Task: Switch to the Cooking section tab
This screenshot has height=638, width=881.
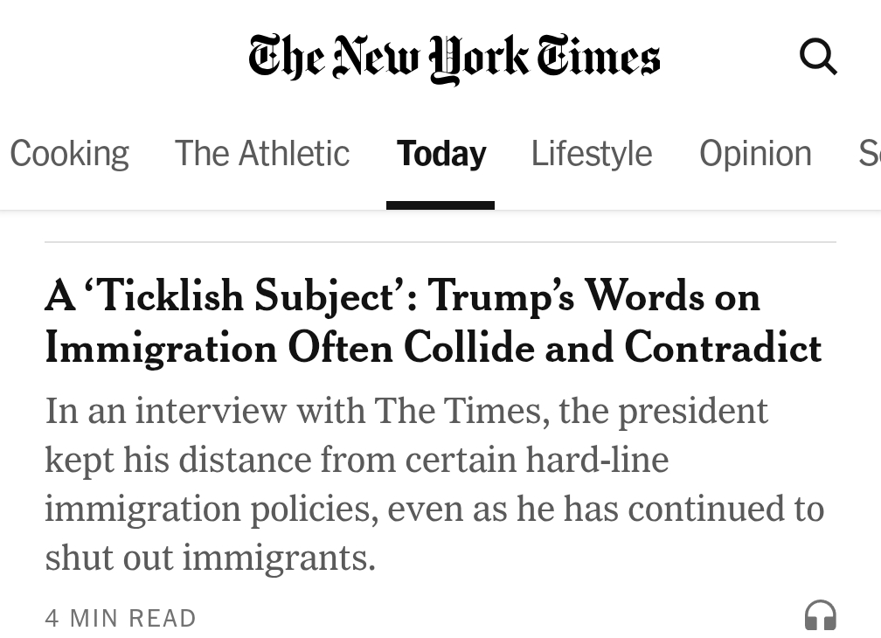Action: click(x=69, y=154)
